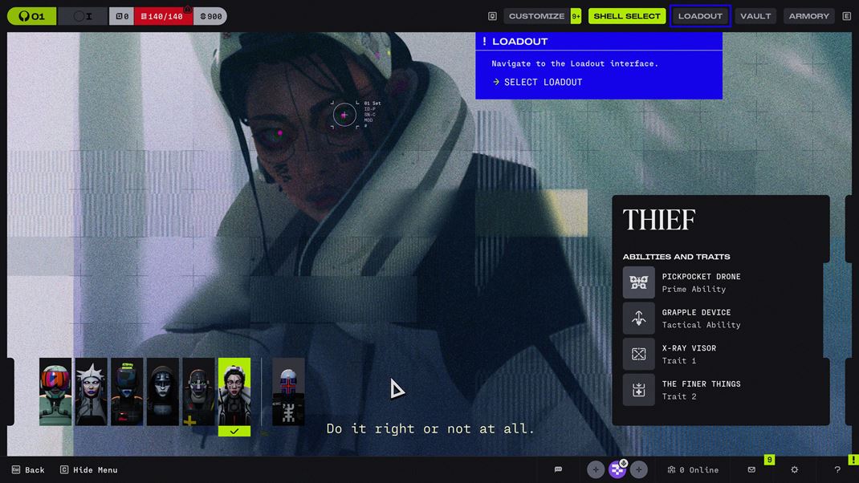Add a squad member in the left slot

pos(596,469)
